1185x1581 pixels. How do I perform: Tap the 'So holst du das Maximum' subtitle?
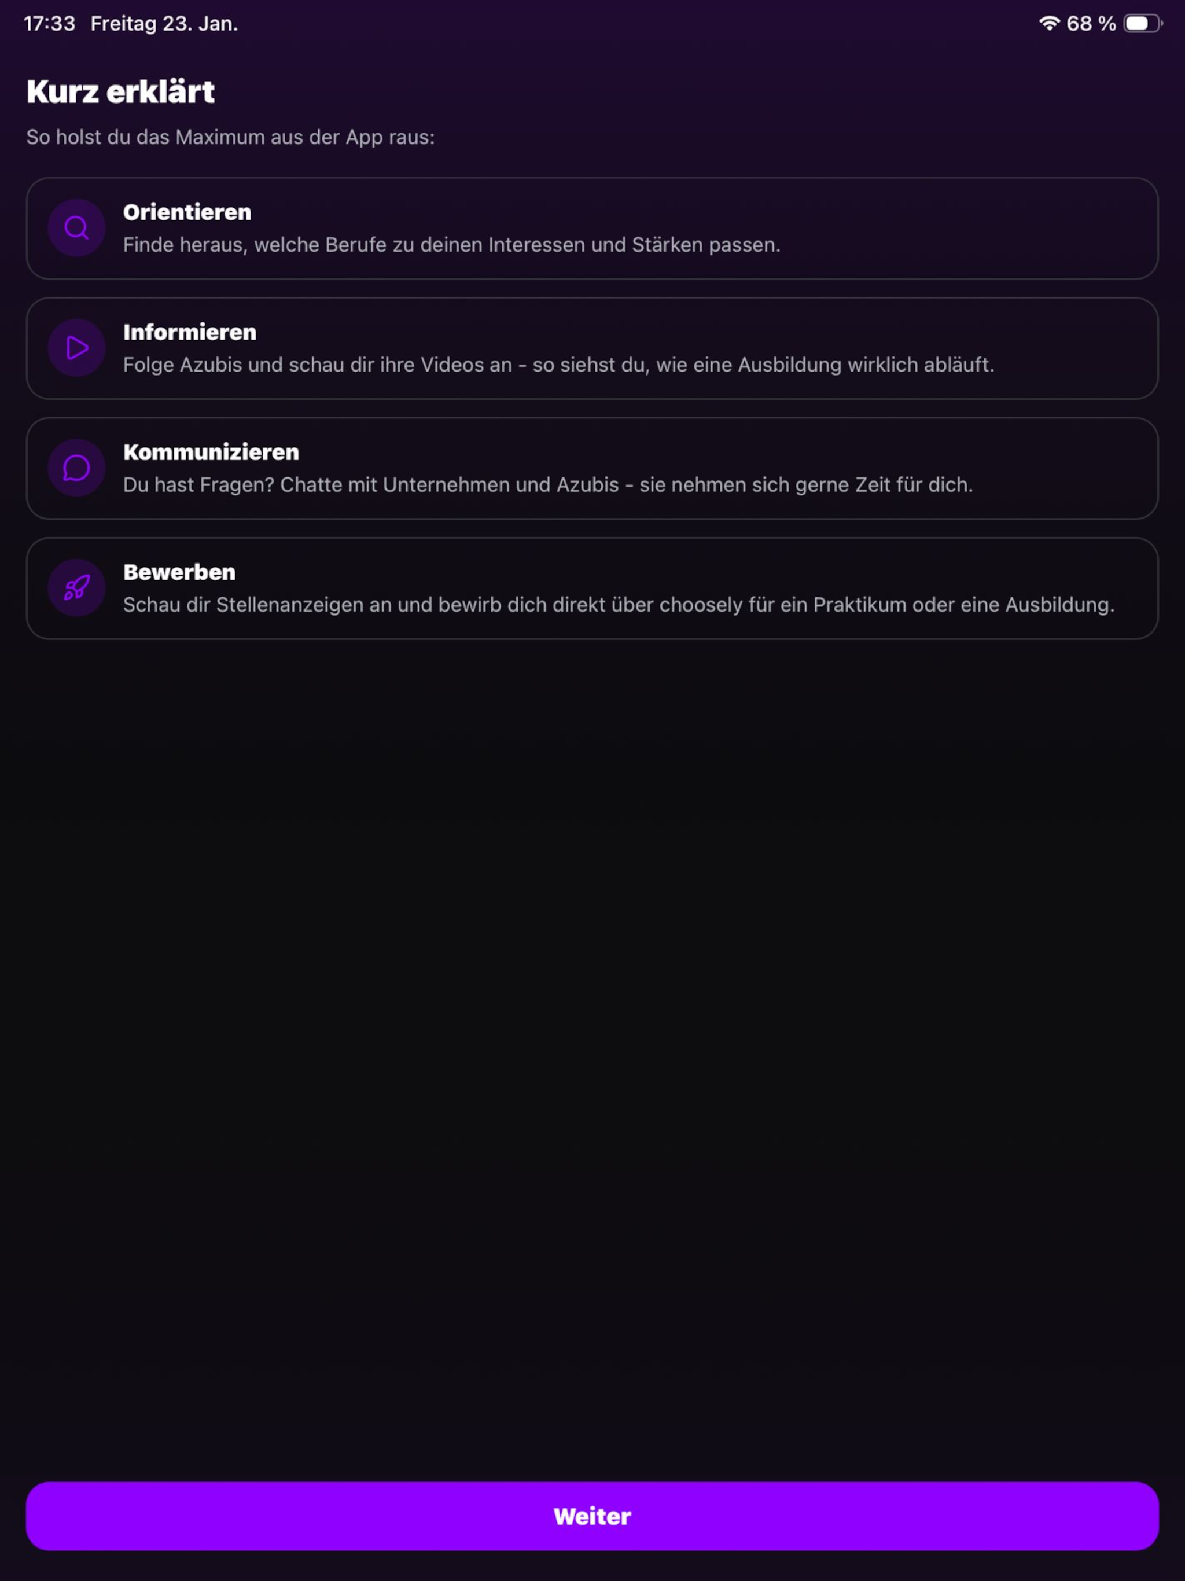pos(231,137)
